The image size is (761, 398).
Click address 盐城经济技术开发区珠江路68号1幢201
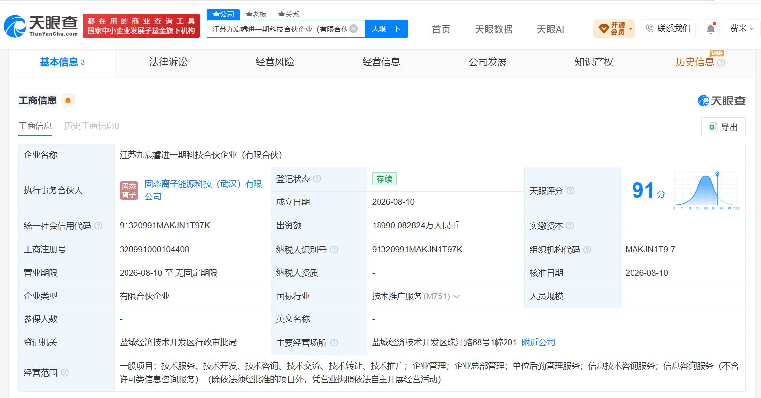pyautogui.click(x=444, y=343)
